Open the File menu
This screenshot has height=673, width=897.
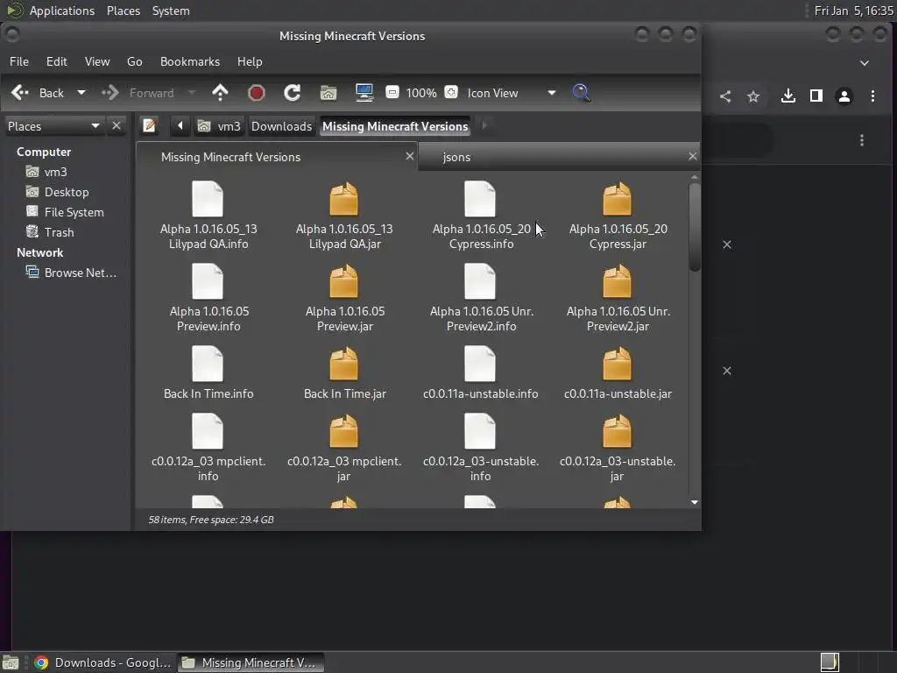point(19,61)
